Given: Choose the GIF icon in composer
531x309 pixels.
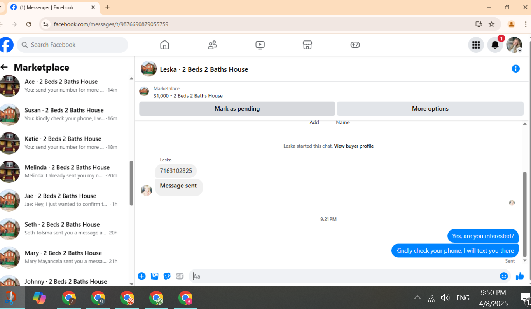Looking at the screenshot, I should (x=180, y=276).
